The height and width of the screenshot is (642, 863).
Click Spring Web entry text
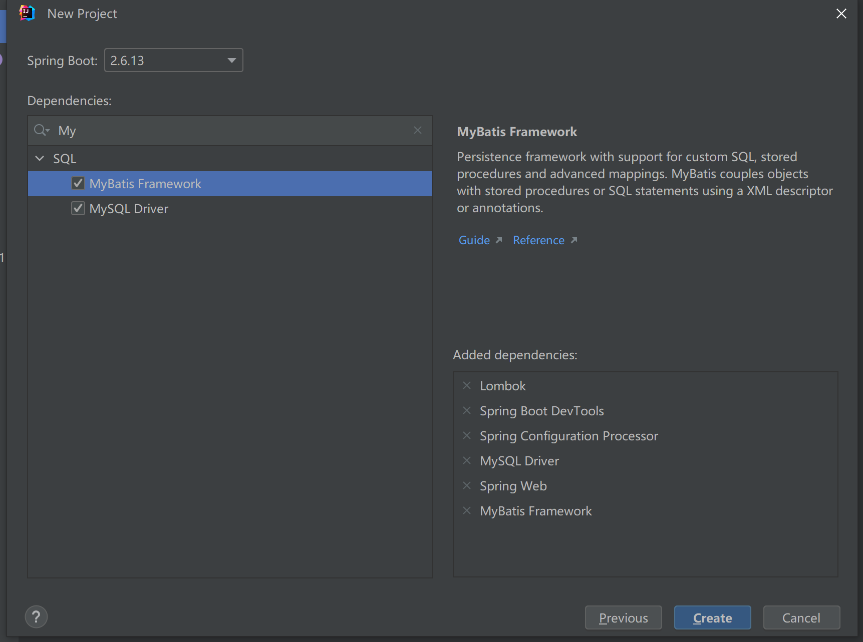[x=513, y=486]
